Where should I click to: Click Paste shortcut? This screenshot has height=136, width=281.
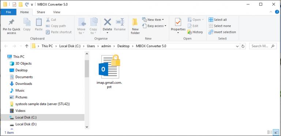(x=59, y=32)
